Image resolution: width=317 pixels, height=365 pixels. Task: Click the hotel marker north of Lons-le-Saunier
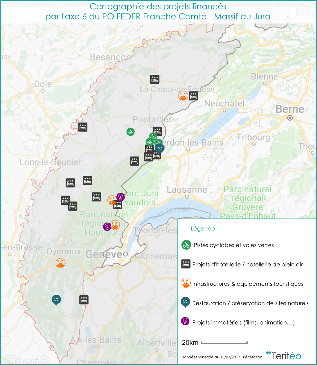coord(83,127)
